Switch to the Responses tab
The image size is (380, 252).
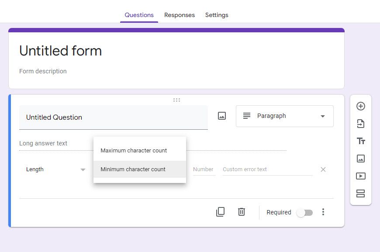[x=180, y=15]
